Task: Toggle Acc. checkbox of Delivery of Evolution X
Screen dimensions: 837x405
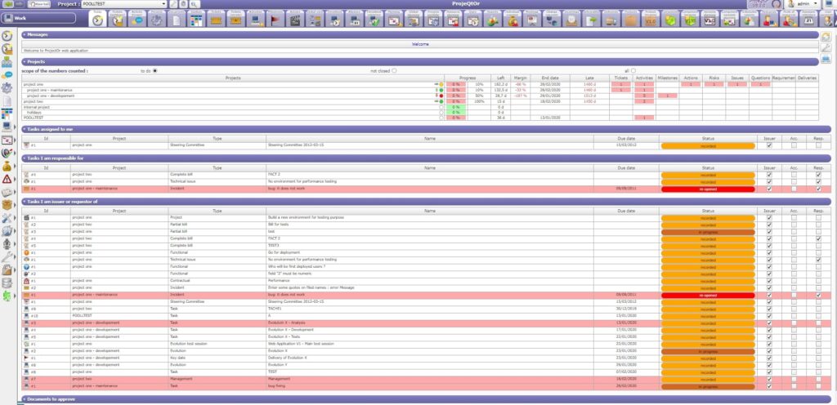Action: click(x=794, y=358)
